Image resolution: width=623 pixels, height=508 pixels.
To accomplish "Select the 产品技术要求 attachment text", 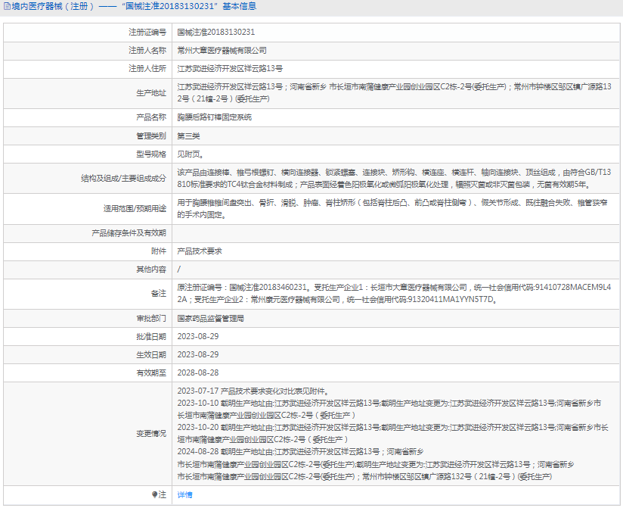I will pos(200,251).
